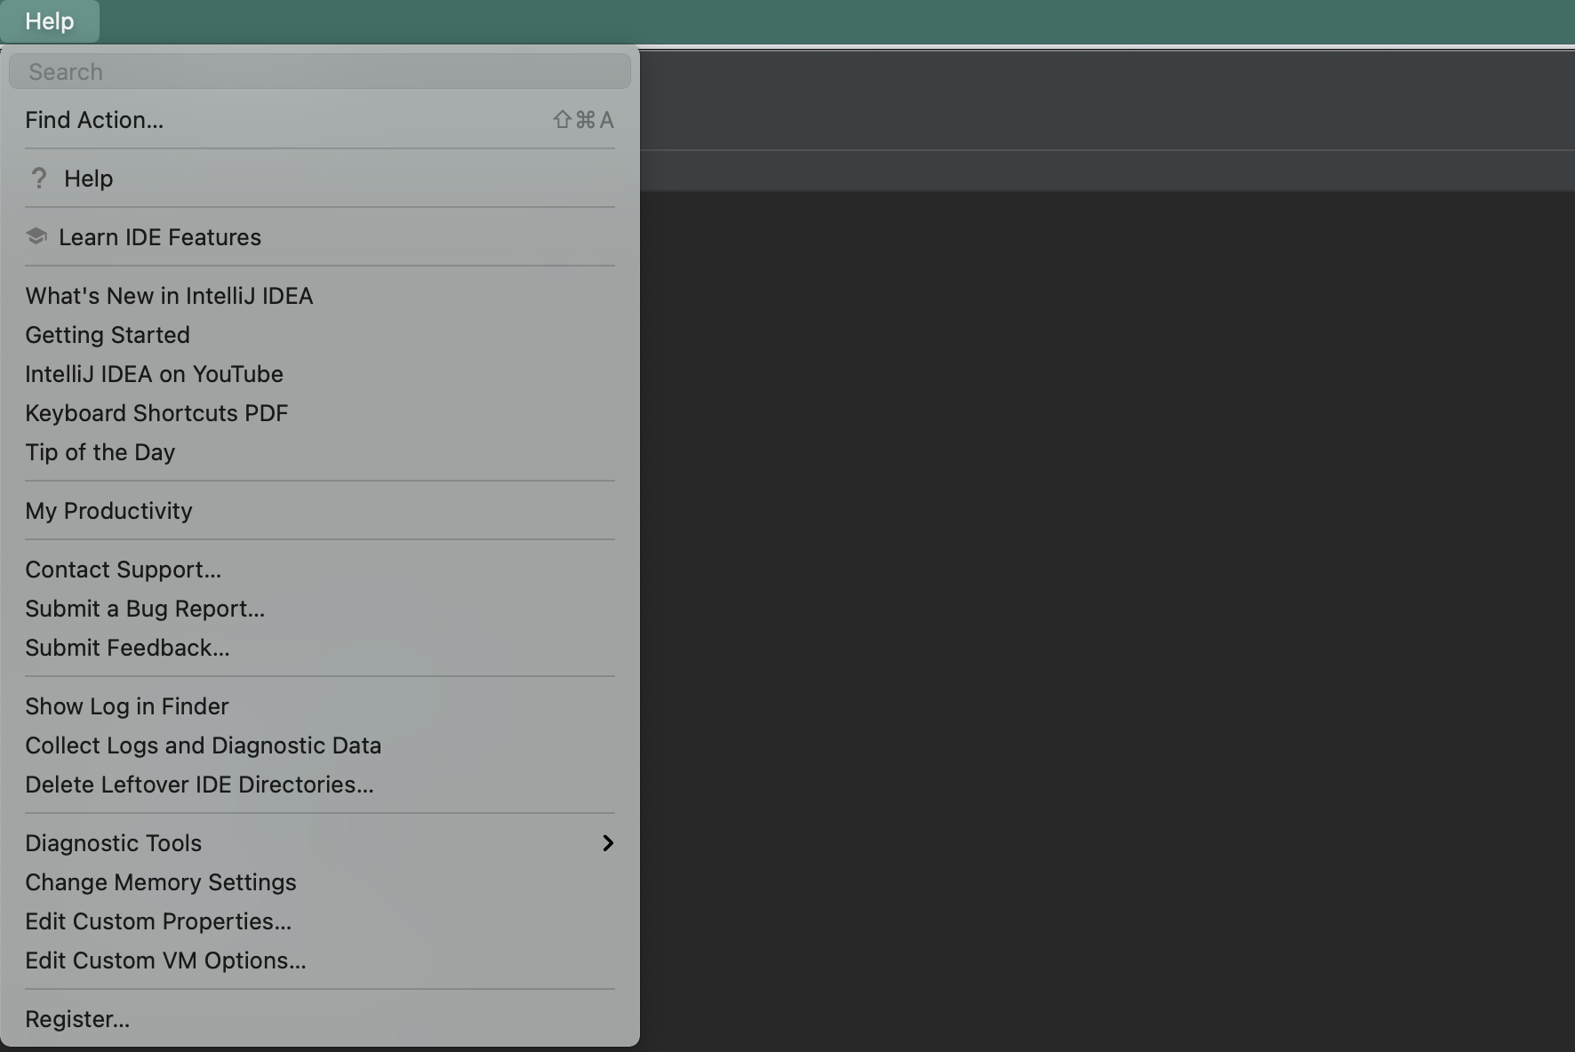Open Find Action from the Help menu
This screenshot has height=1052, width=1575.
tap(94, 120)
